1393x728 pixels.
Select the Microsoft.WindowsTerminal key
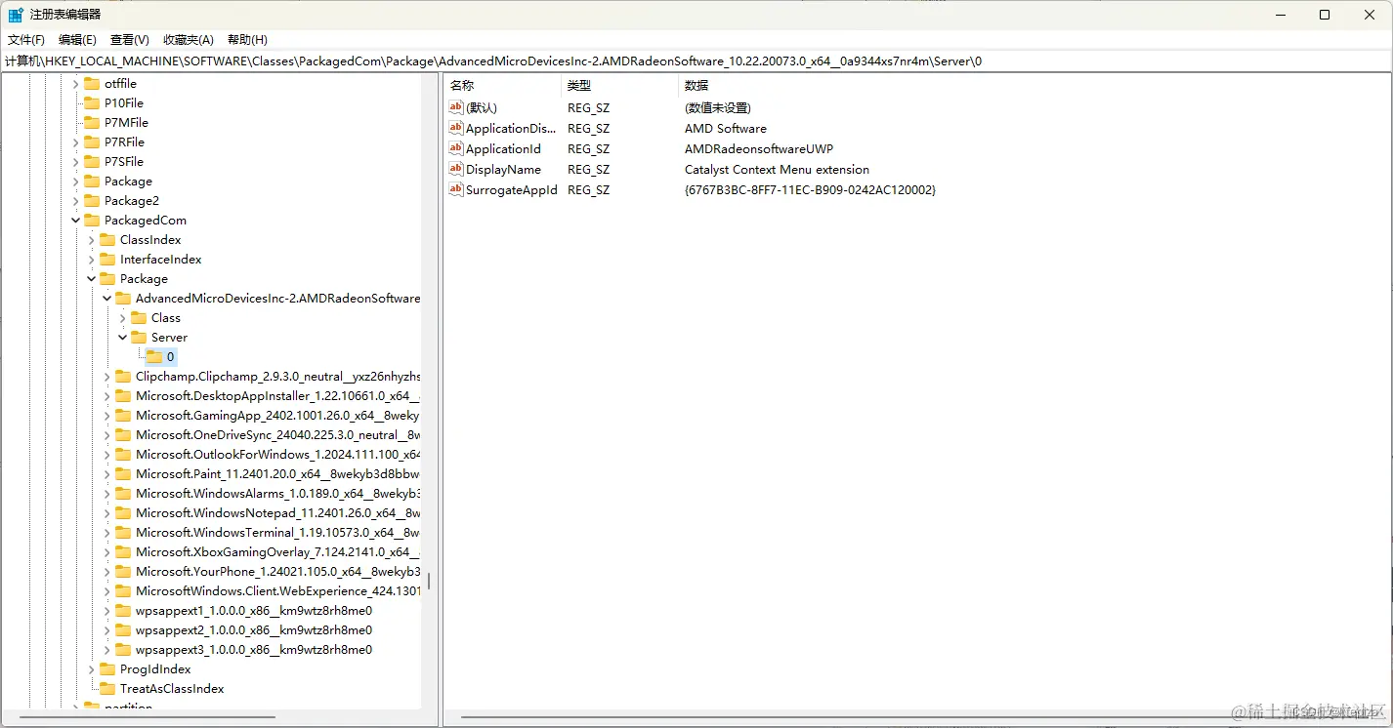(277, 533)
